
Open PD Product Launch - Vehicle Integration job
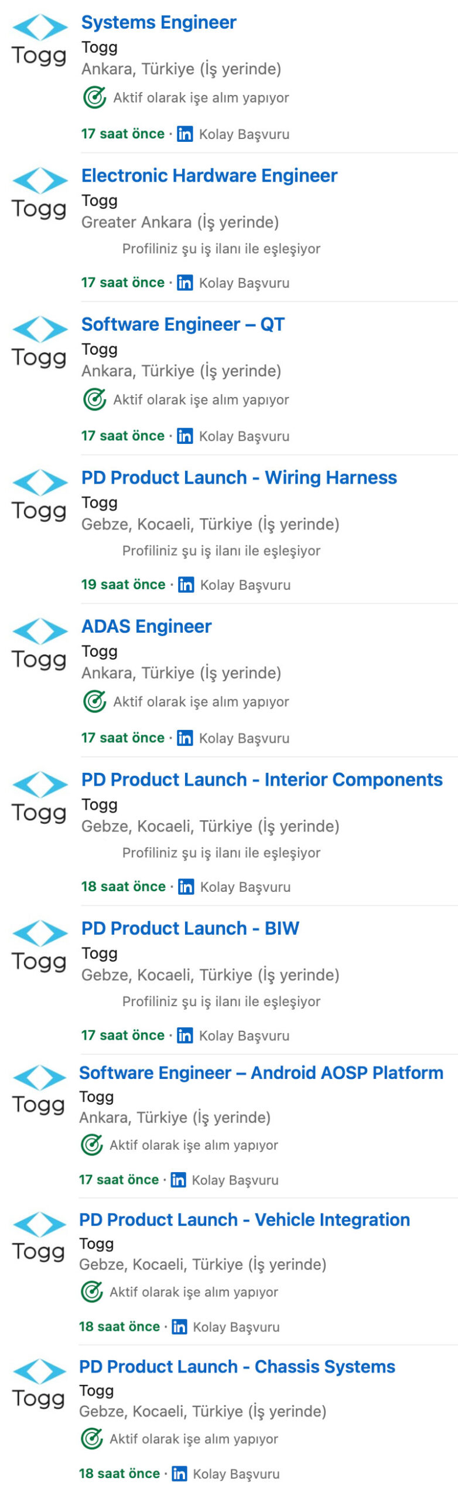[x=244, y=1220]
